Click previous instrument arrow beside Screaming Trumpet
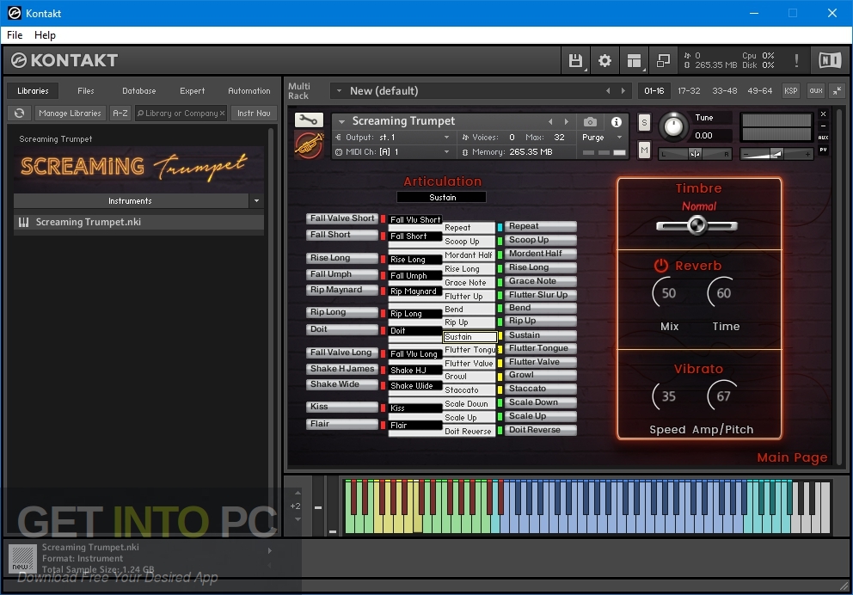Image resolution: width=853 pixels, height=595 pixels. coord(550,121)
